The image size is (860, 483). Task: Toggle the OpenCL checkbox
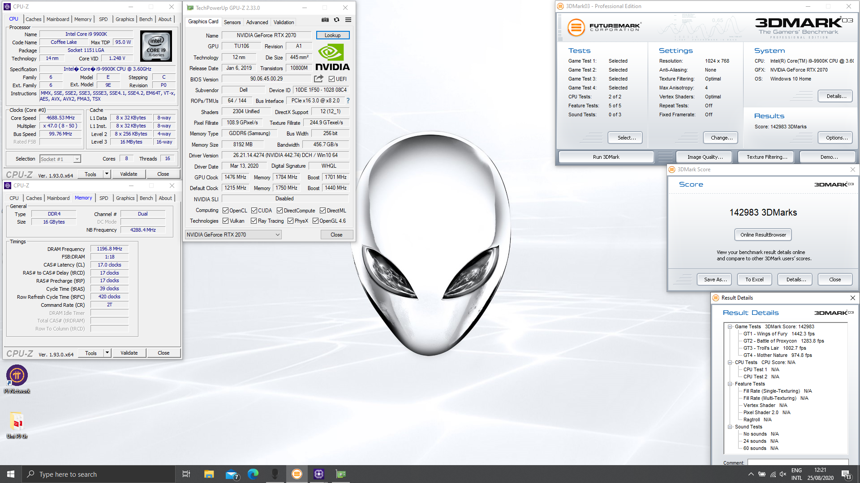(x=225, y=211)
